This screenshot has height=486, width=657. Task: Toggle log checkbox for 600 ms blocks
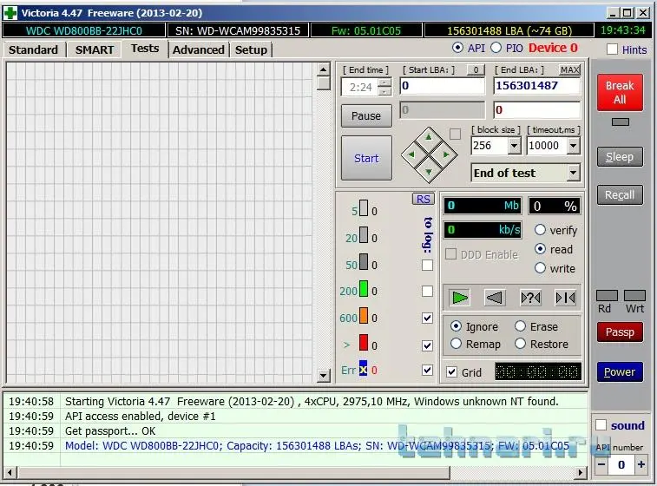click(x=427, y=318)
